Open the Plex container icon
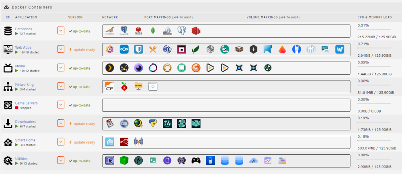Screen dimensions: 402x174 [x=110, y=68]
